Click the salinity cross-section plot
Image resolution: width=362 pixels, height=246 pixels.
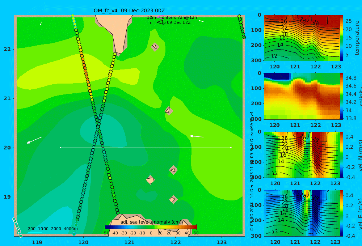click(302, 96)
